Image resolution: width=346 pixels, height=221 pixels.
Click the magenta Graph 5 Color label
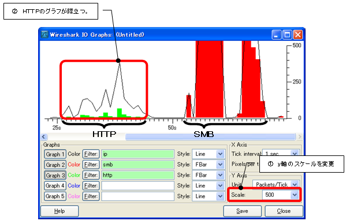(x=74, y=196)
